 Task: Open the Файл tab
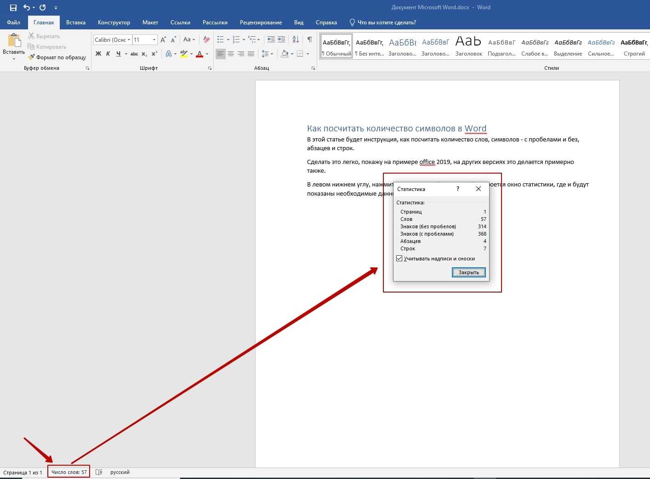pos(13,23)
